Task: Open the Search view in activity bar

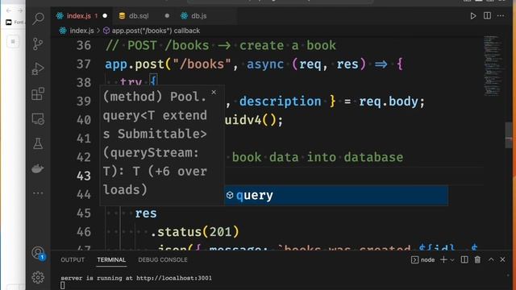Action: (38, 19)
